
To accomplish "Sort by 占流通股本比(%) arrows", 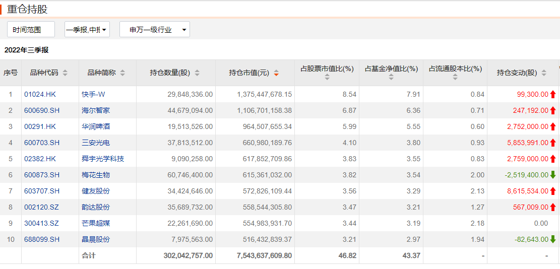I will pyautogui.click(x=455, y=78).
